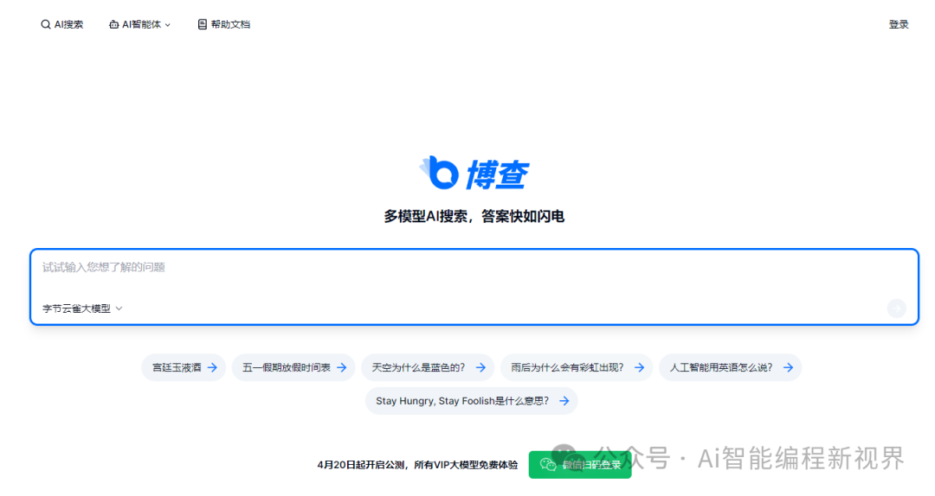
Task: Select the 雨后为什么会有彩虹出现? suggestion
Action: point(577,367)
